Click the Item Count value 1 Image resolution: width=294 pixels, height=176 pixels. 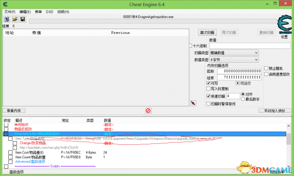(x=104, y=157)
